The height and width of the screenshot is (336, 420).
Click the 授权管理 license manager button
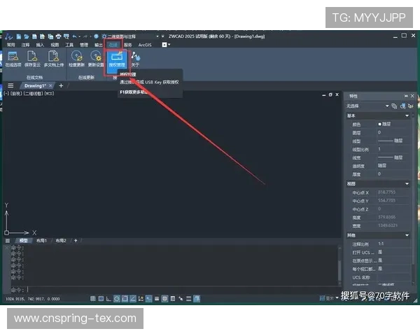tap(117, 63)
